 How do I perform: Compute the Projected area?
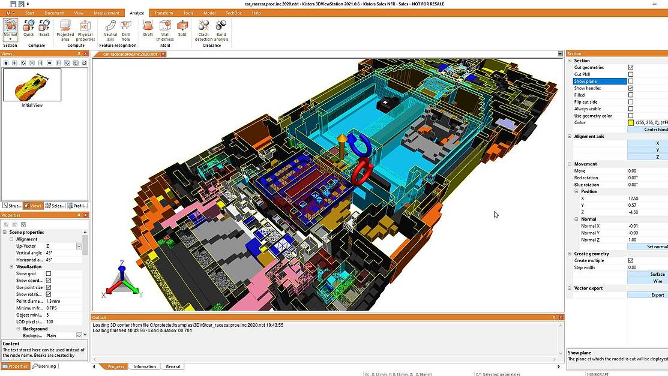65,31
